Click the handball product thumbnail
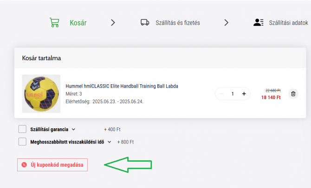311x188 pixels. point(41,94)
